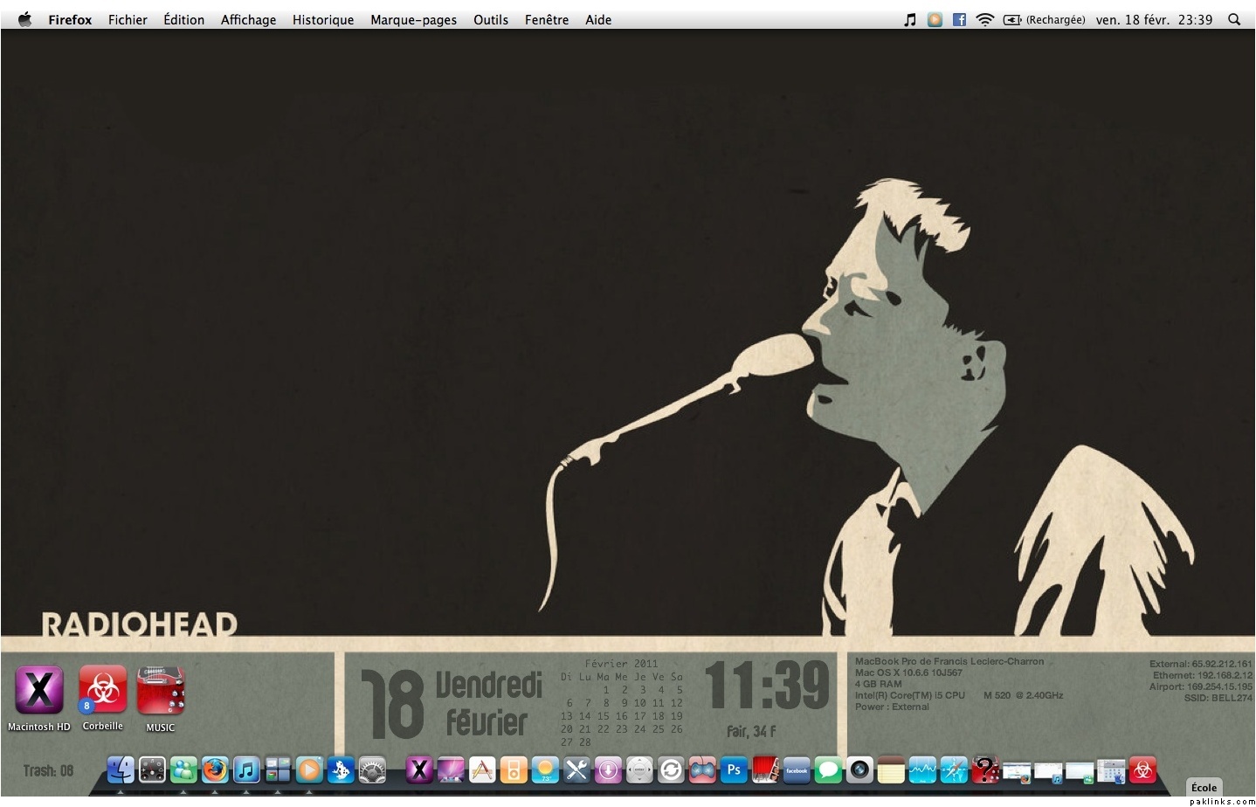Open the Fichier menu
The image size is (1256, 807).
tap(128, 19)
